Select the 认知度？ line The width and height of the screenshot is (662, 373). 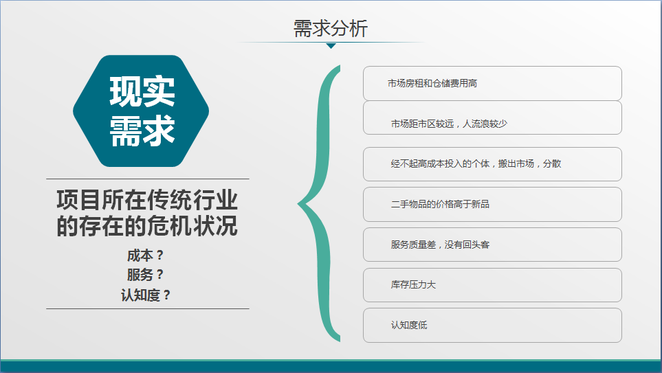coord(146,295)
